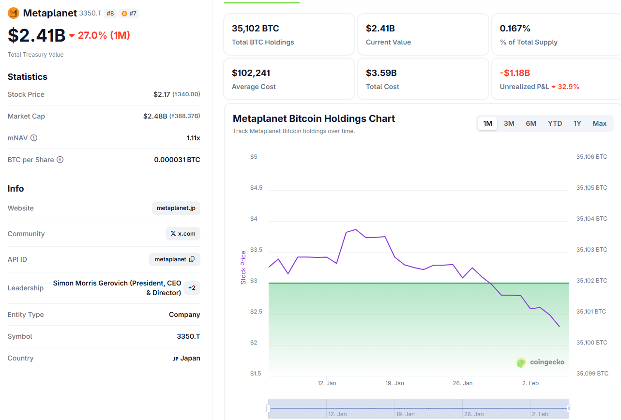
Task: Click the Bitcoin rank #7 badge
Action: point(129,14)
